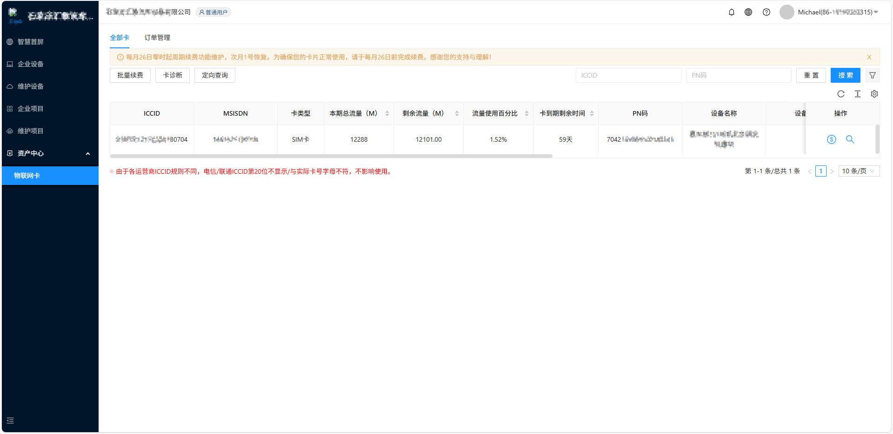Select page 1 in pagination

821,171
